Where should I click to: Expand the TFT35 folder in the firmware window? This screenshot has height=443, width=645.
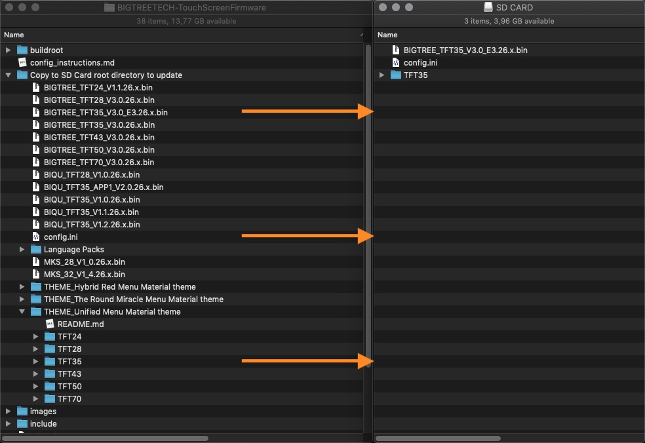(x=36, y=362)
